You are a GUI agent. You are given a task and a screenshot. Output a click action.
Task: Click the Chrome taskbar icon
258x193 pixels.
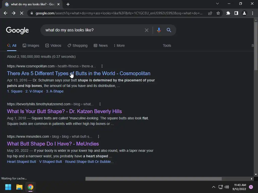[30, 187]
